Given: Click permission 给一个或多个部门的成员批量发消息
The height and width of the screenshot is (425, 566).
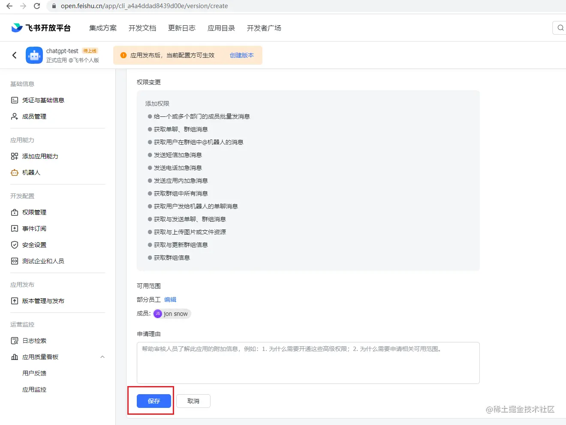Looking at the screenshot, I should (202, 116).
